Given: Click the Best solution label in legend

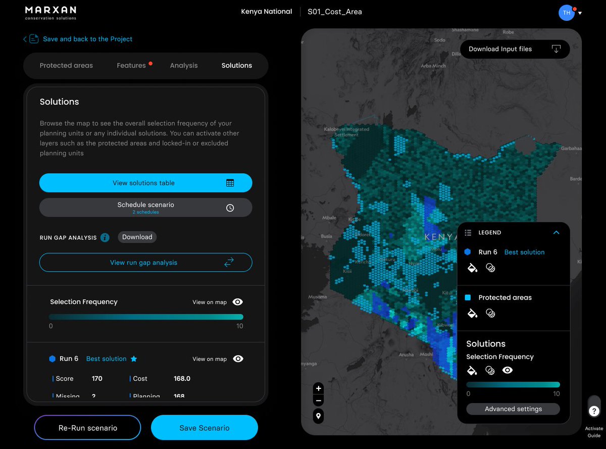Looking at the screenshot, I should tap(525, 252).
